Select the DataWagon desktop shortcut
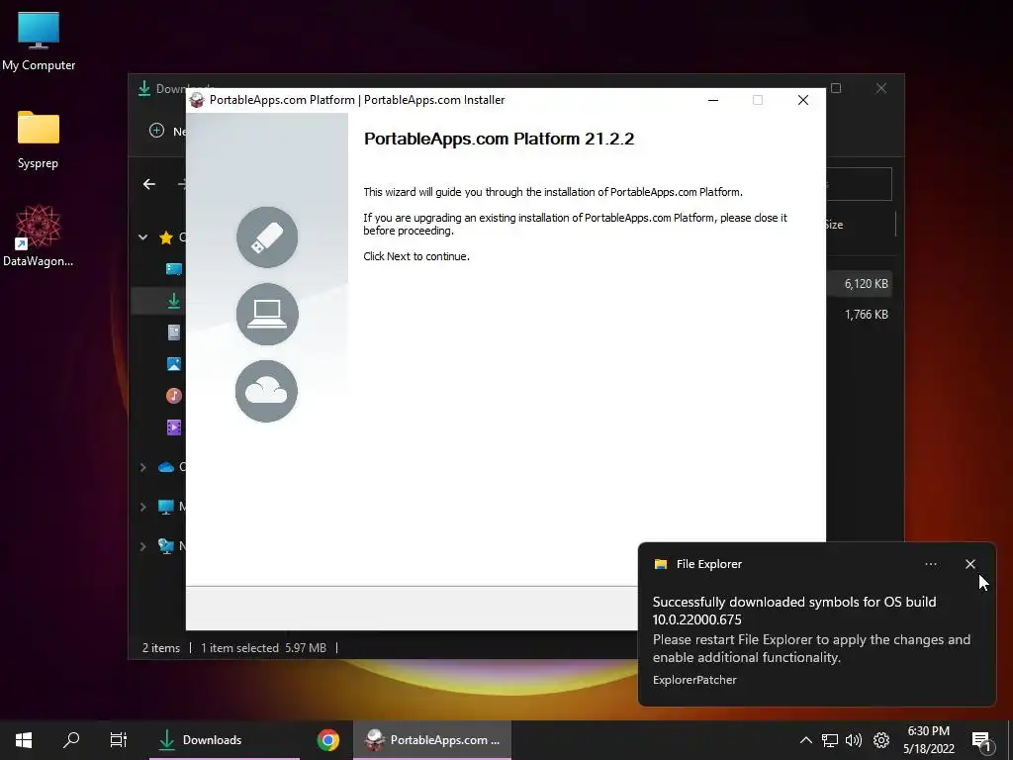The image size is (1013, 760). tap(39, 236)
